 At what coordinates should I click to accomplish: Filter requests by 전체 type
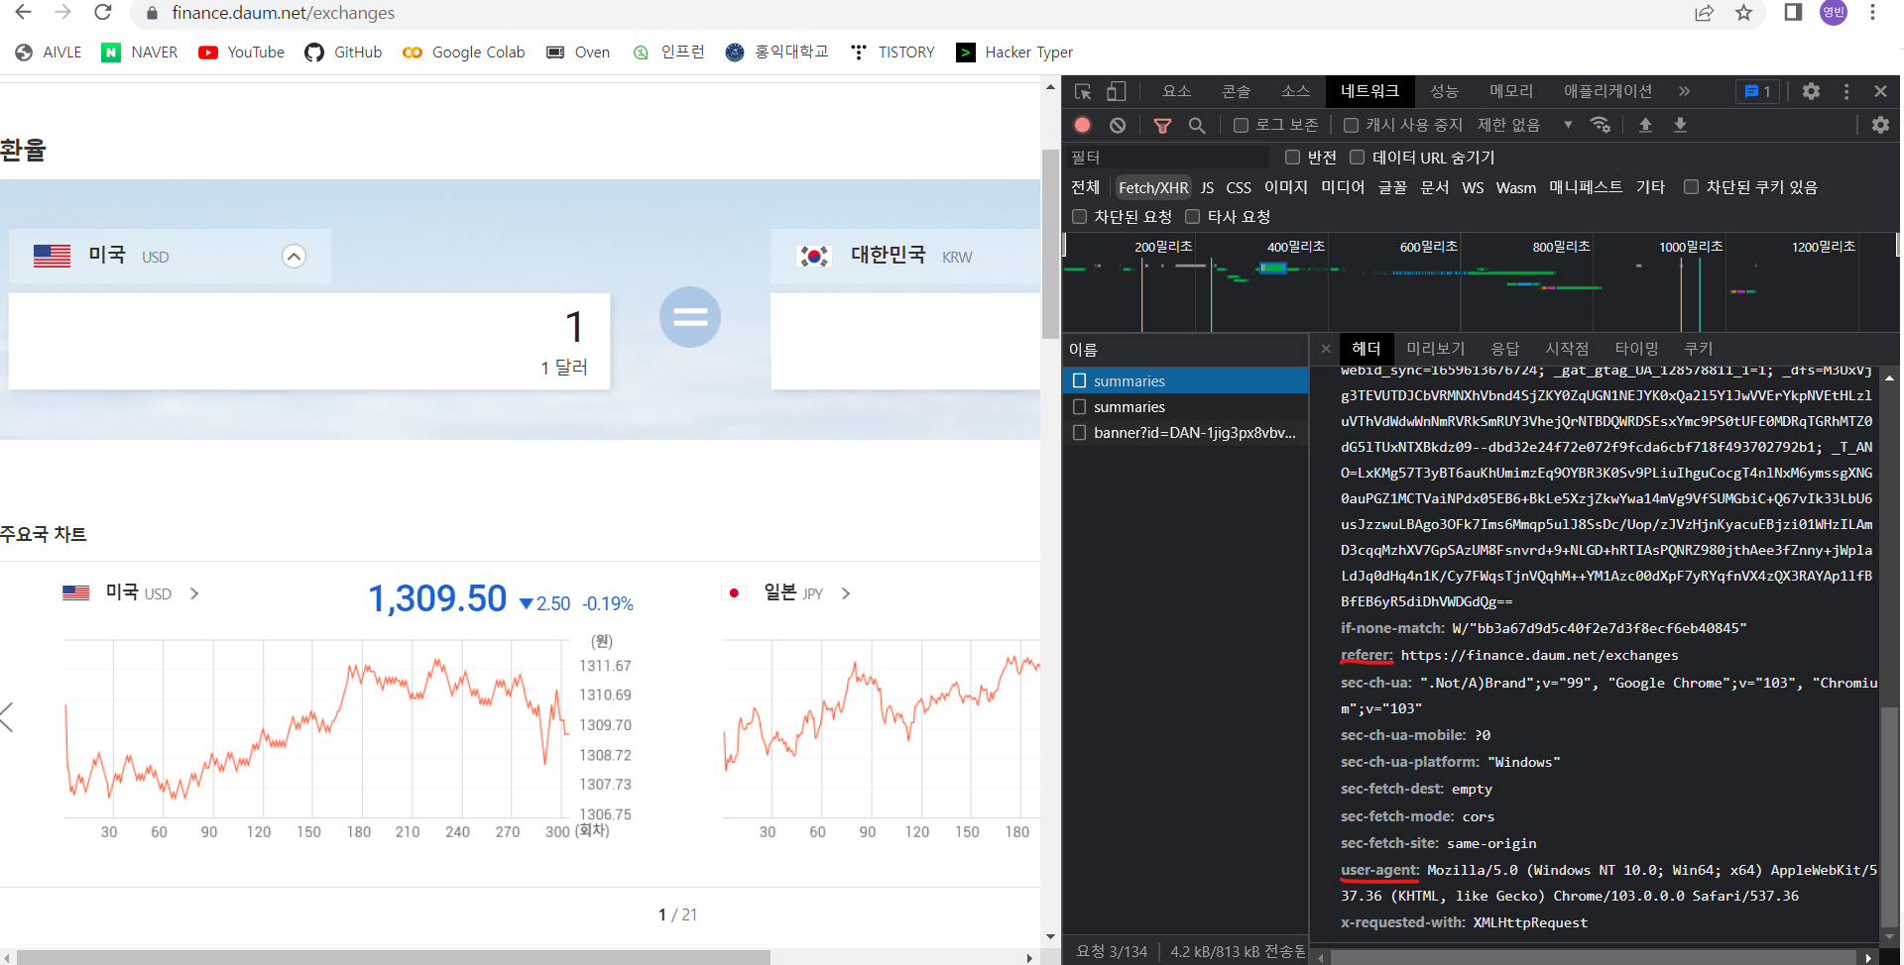coord(1085,187)
